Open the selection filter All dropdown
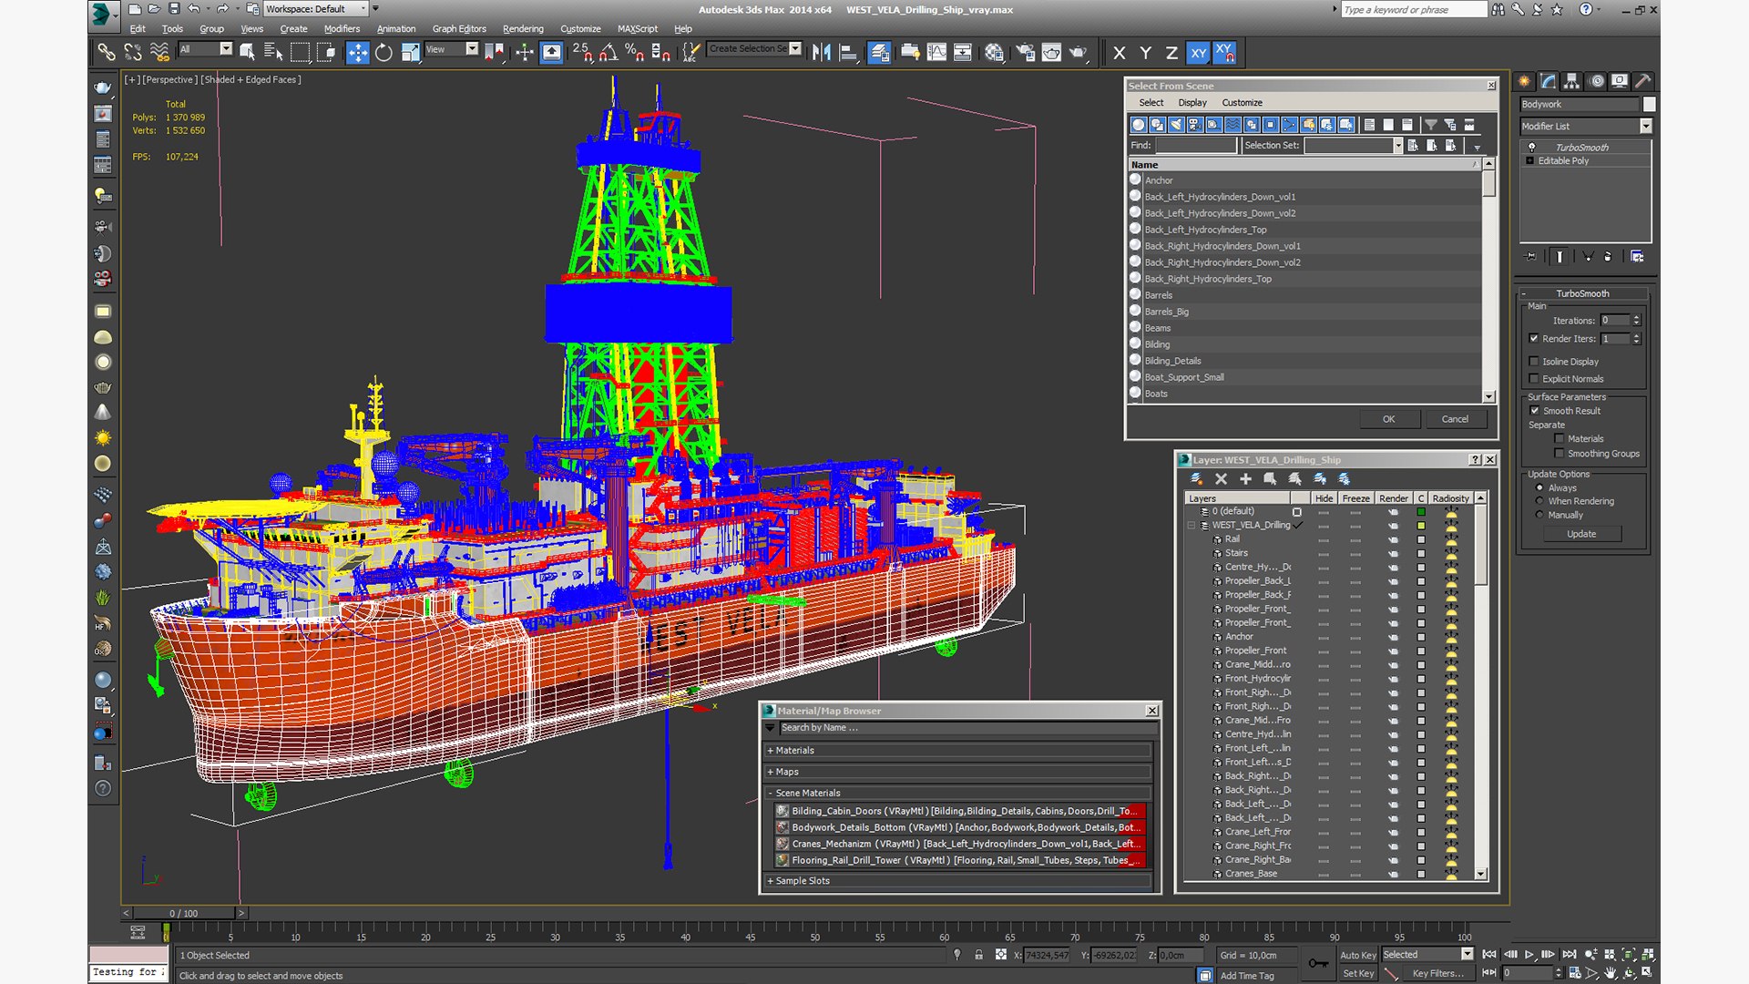The image size is (1749, 984). [x=205, y=49]
